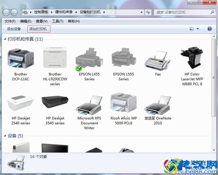The height and width of the screenshot is (175, 218).
Task: Click the search magnifier icon
Action: [x=212, y=12]
